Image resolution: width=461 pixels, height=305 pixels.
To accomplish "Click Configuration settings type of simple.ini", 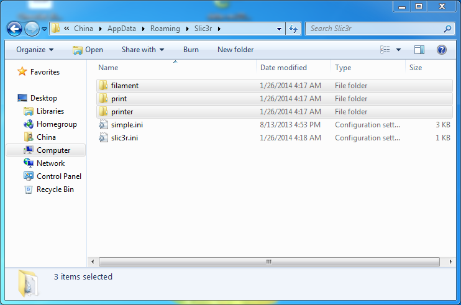I will (x=368, y=125).
